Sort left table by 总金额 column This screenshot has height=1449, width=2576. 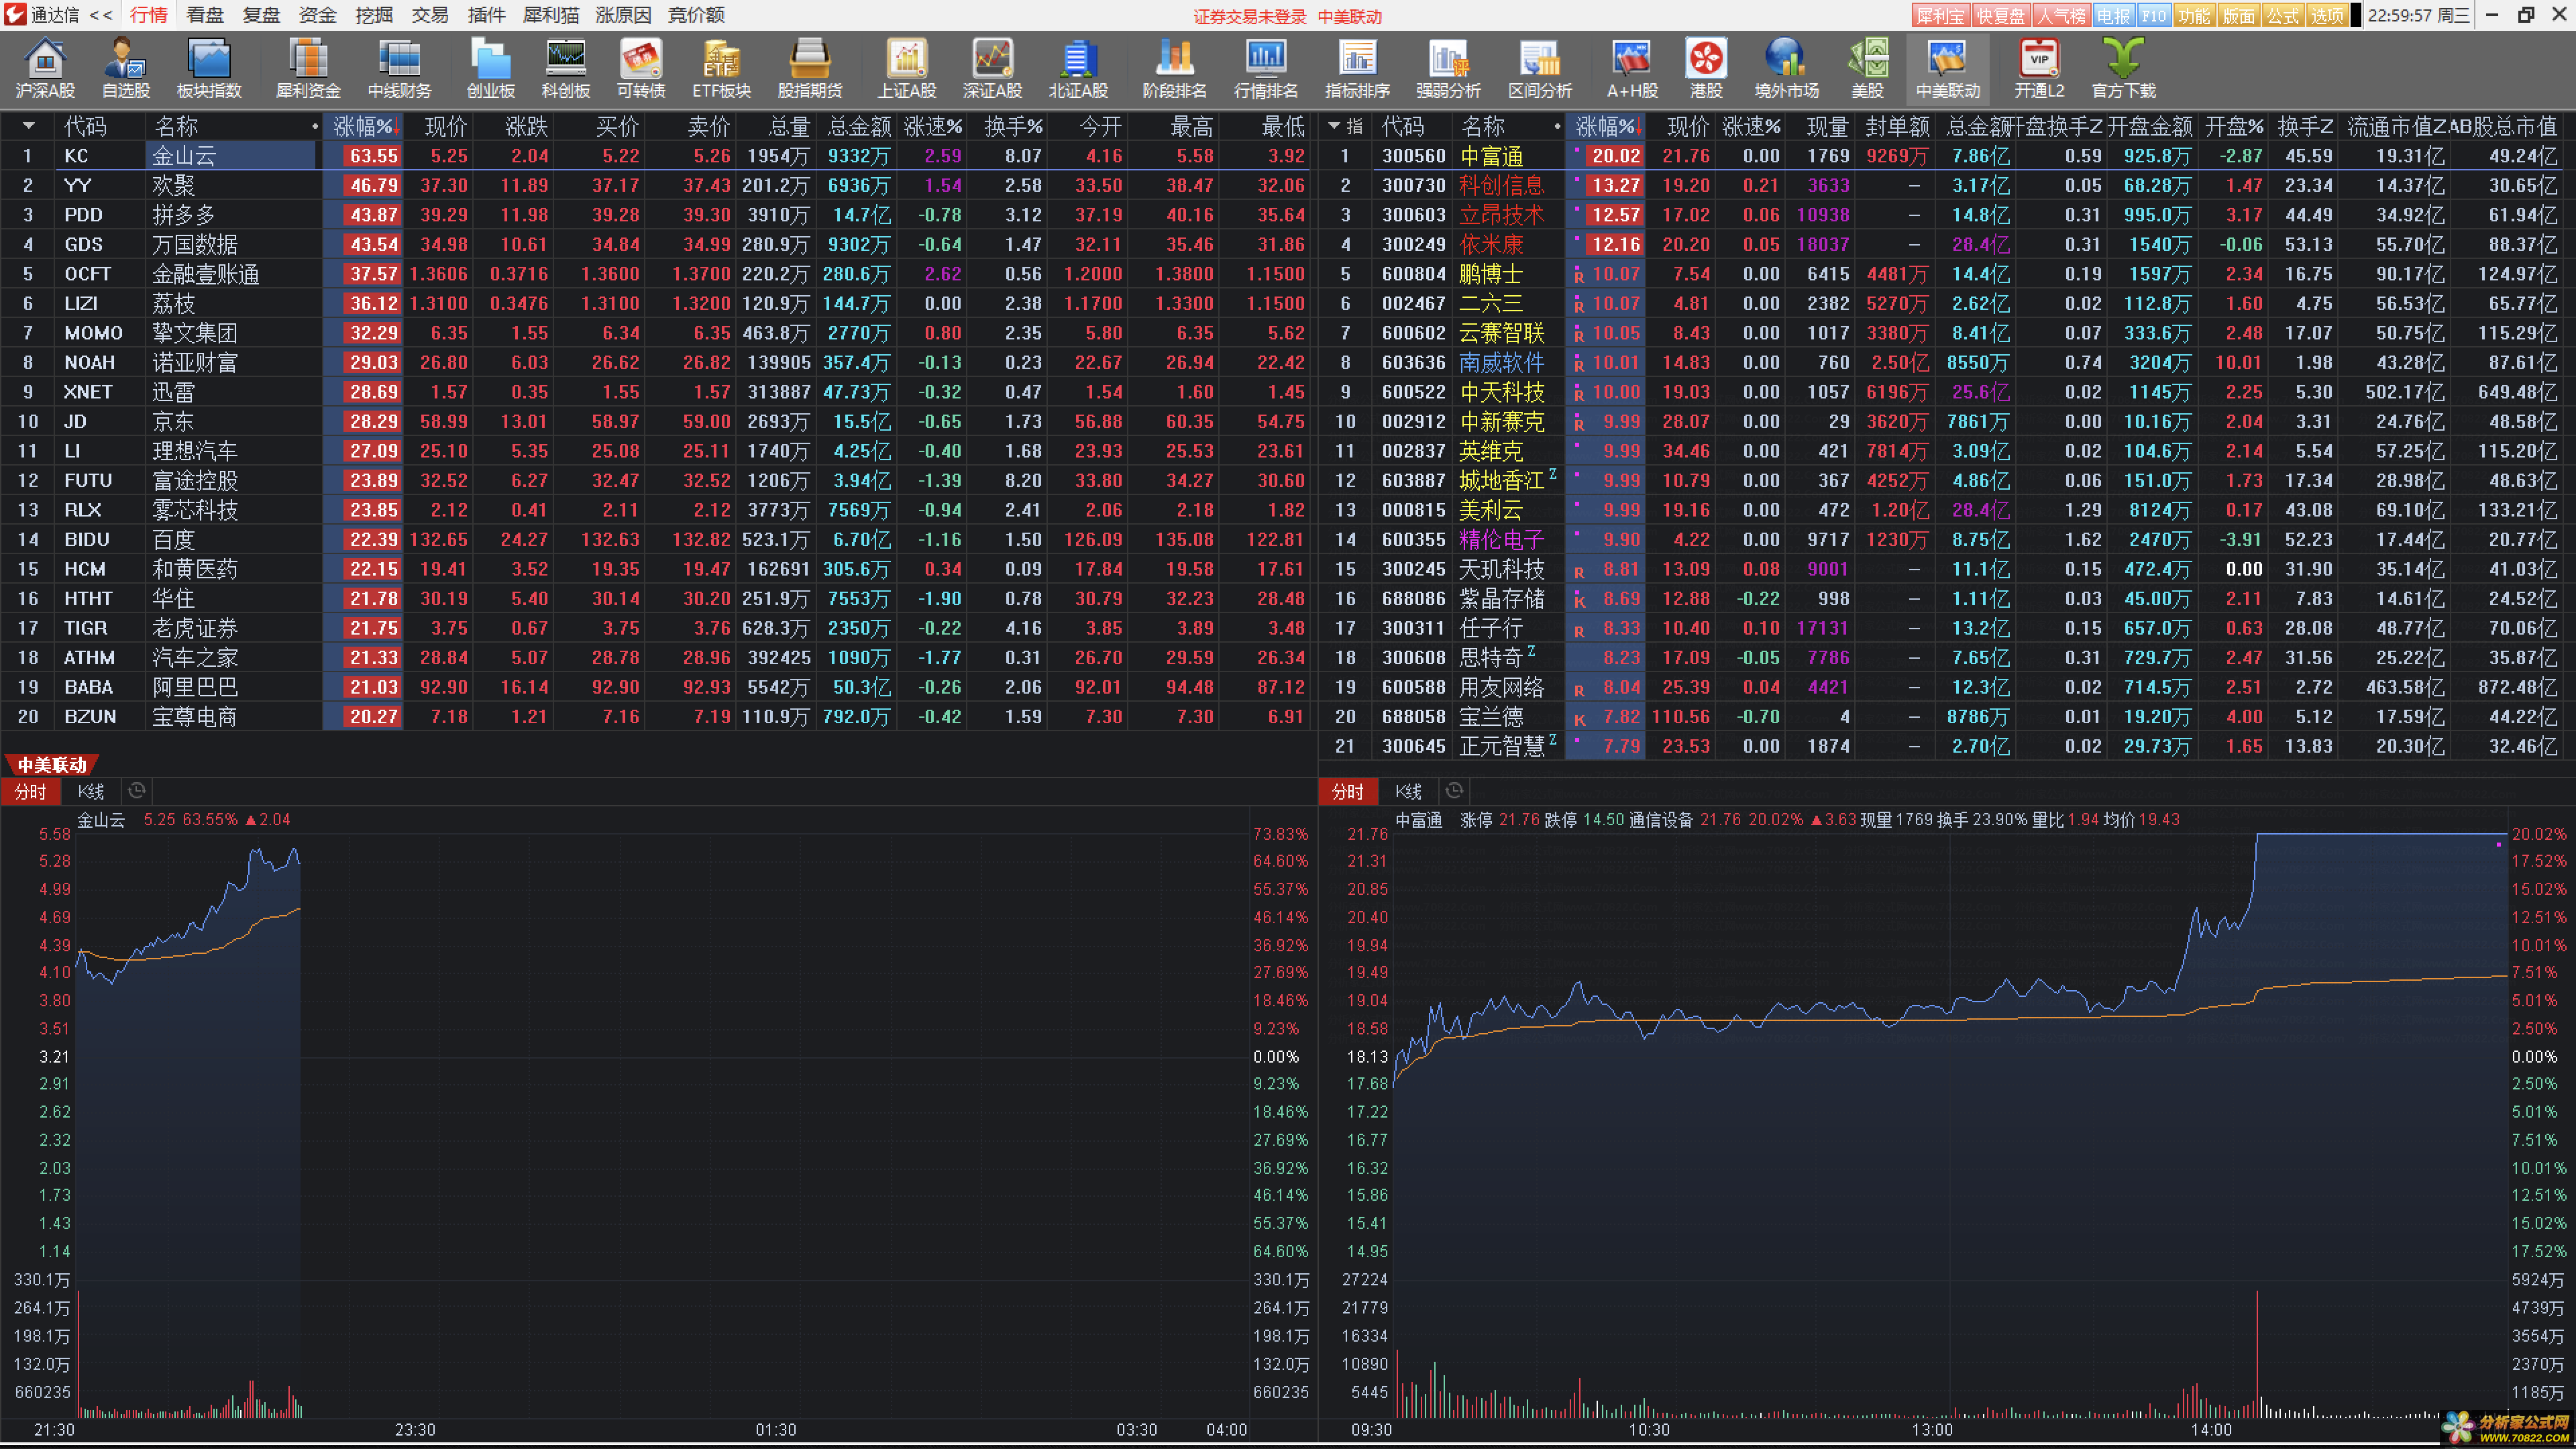[858, 127]
